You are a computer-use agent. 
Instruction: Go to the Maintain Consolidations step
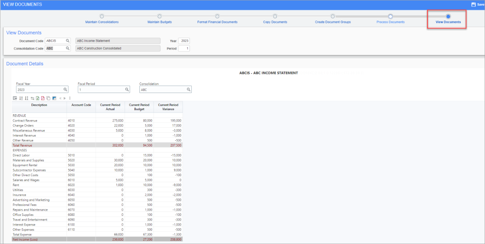click(102, 19)
